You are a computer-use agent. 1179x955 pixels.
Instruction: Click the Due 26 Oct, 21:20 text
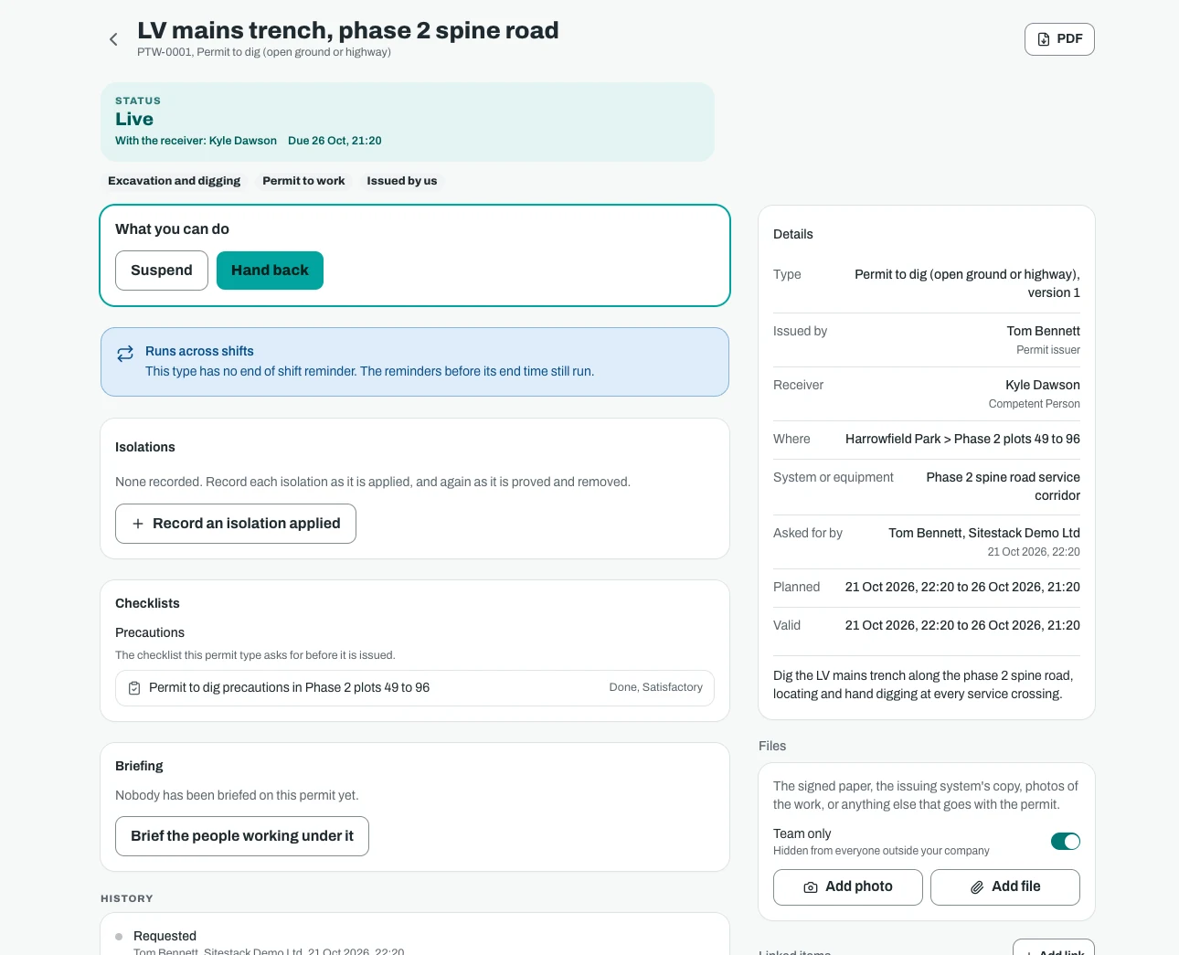pos(335,141)
